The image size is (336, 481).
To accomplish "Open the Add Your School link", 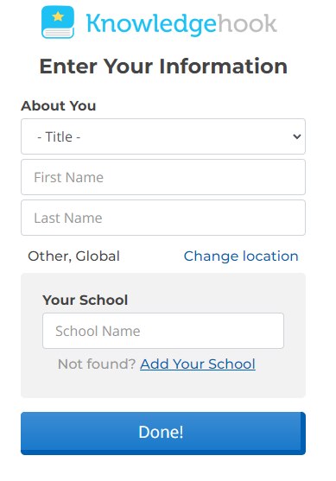I will click(198, 364).
